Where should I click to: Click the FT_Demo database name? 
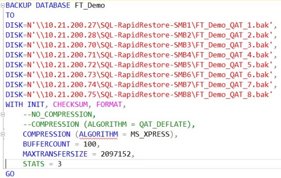(x=90, y=6)
